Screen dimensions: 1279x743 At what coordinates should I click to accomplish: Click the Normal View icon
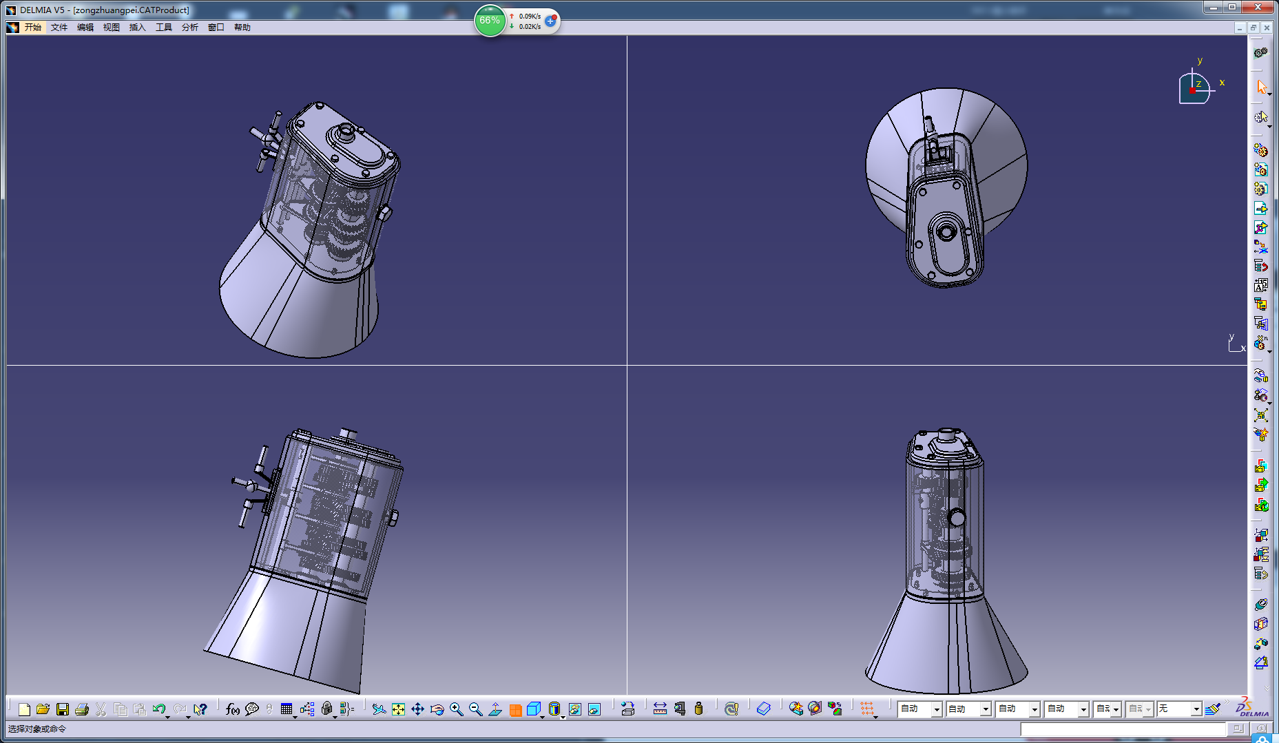495,709
